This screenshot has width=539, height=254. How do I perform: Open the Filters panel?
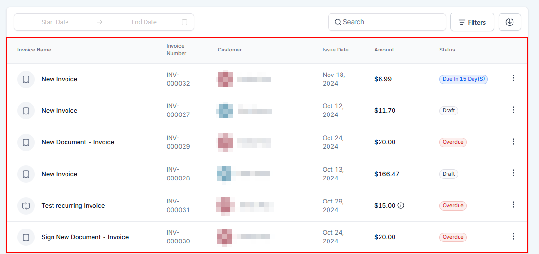[x=472, y=22]
